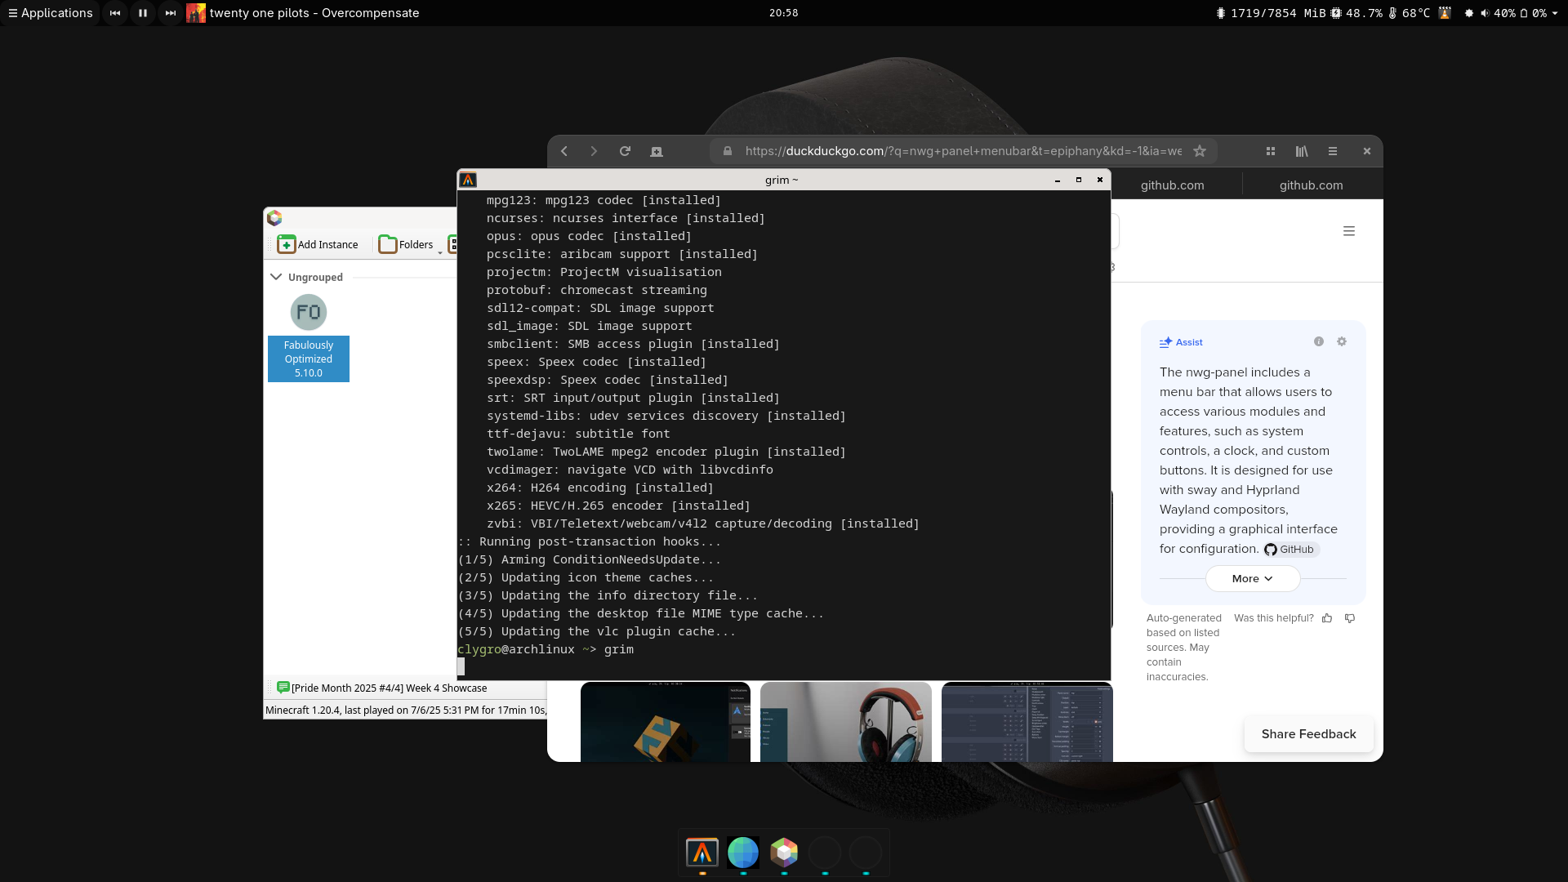The width and height of the screenshot is (1568, 882).
Task: Skip to the next track
Action: coord(170,13)
